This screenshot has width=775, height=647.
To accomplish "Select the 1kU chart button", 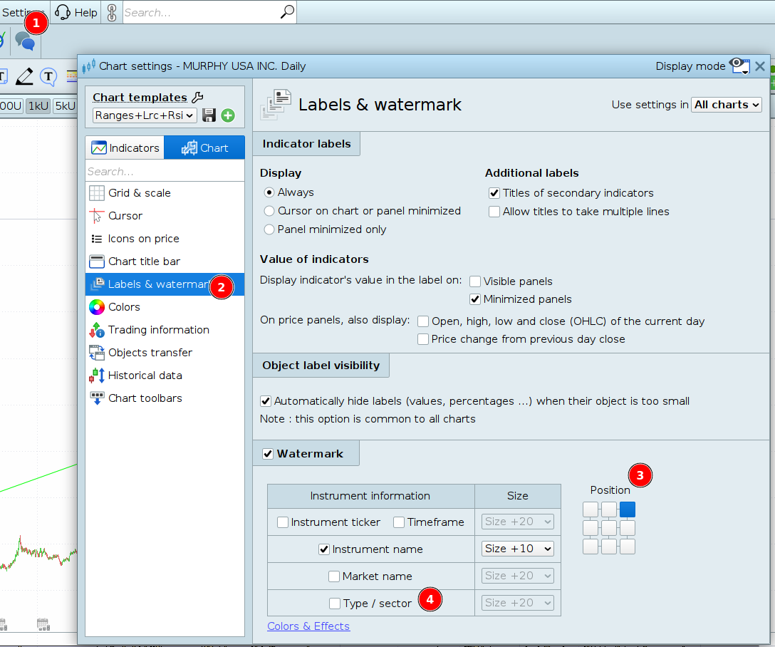I will pyautogui.click(x=38, y=105).
